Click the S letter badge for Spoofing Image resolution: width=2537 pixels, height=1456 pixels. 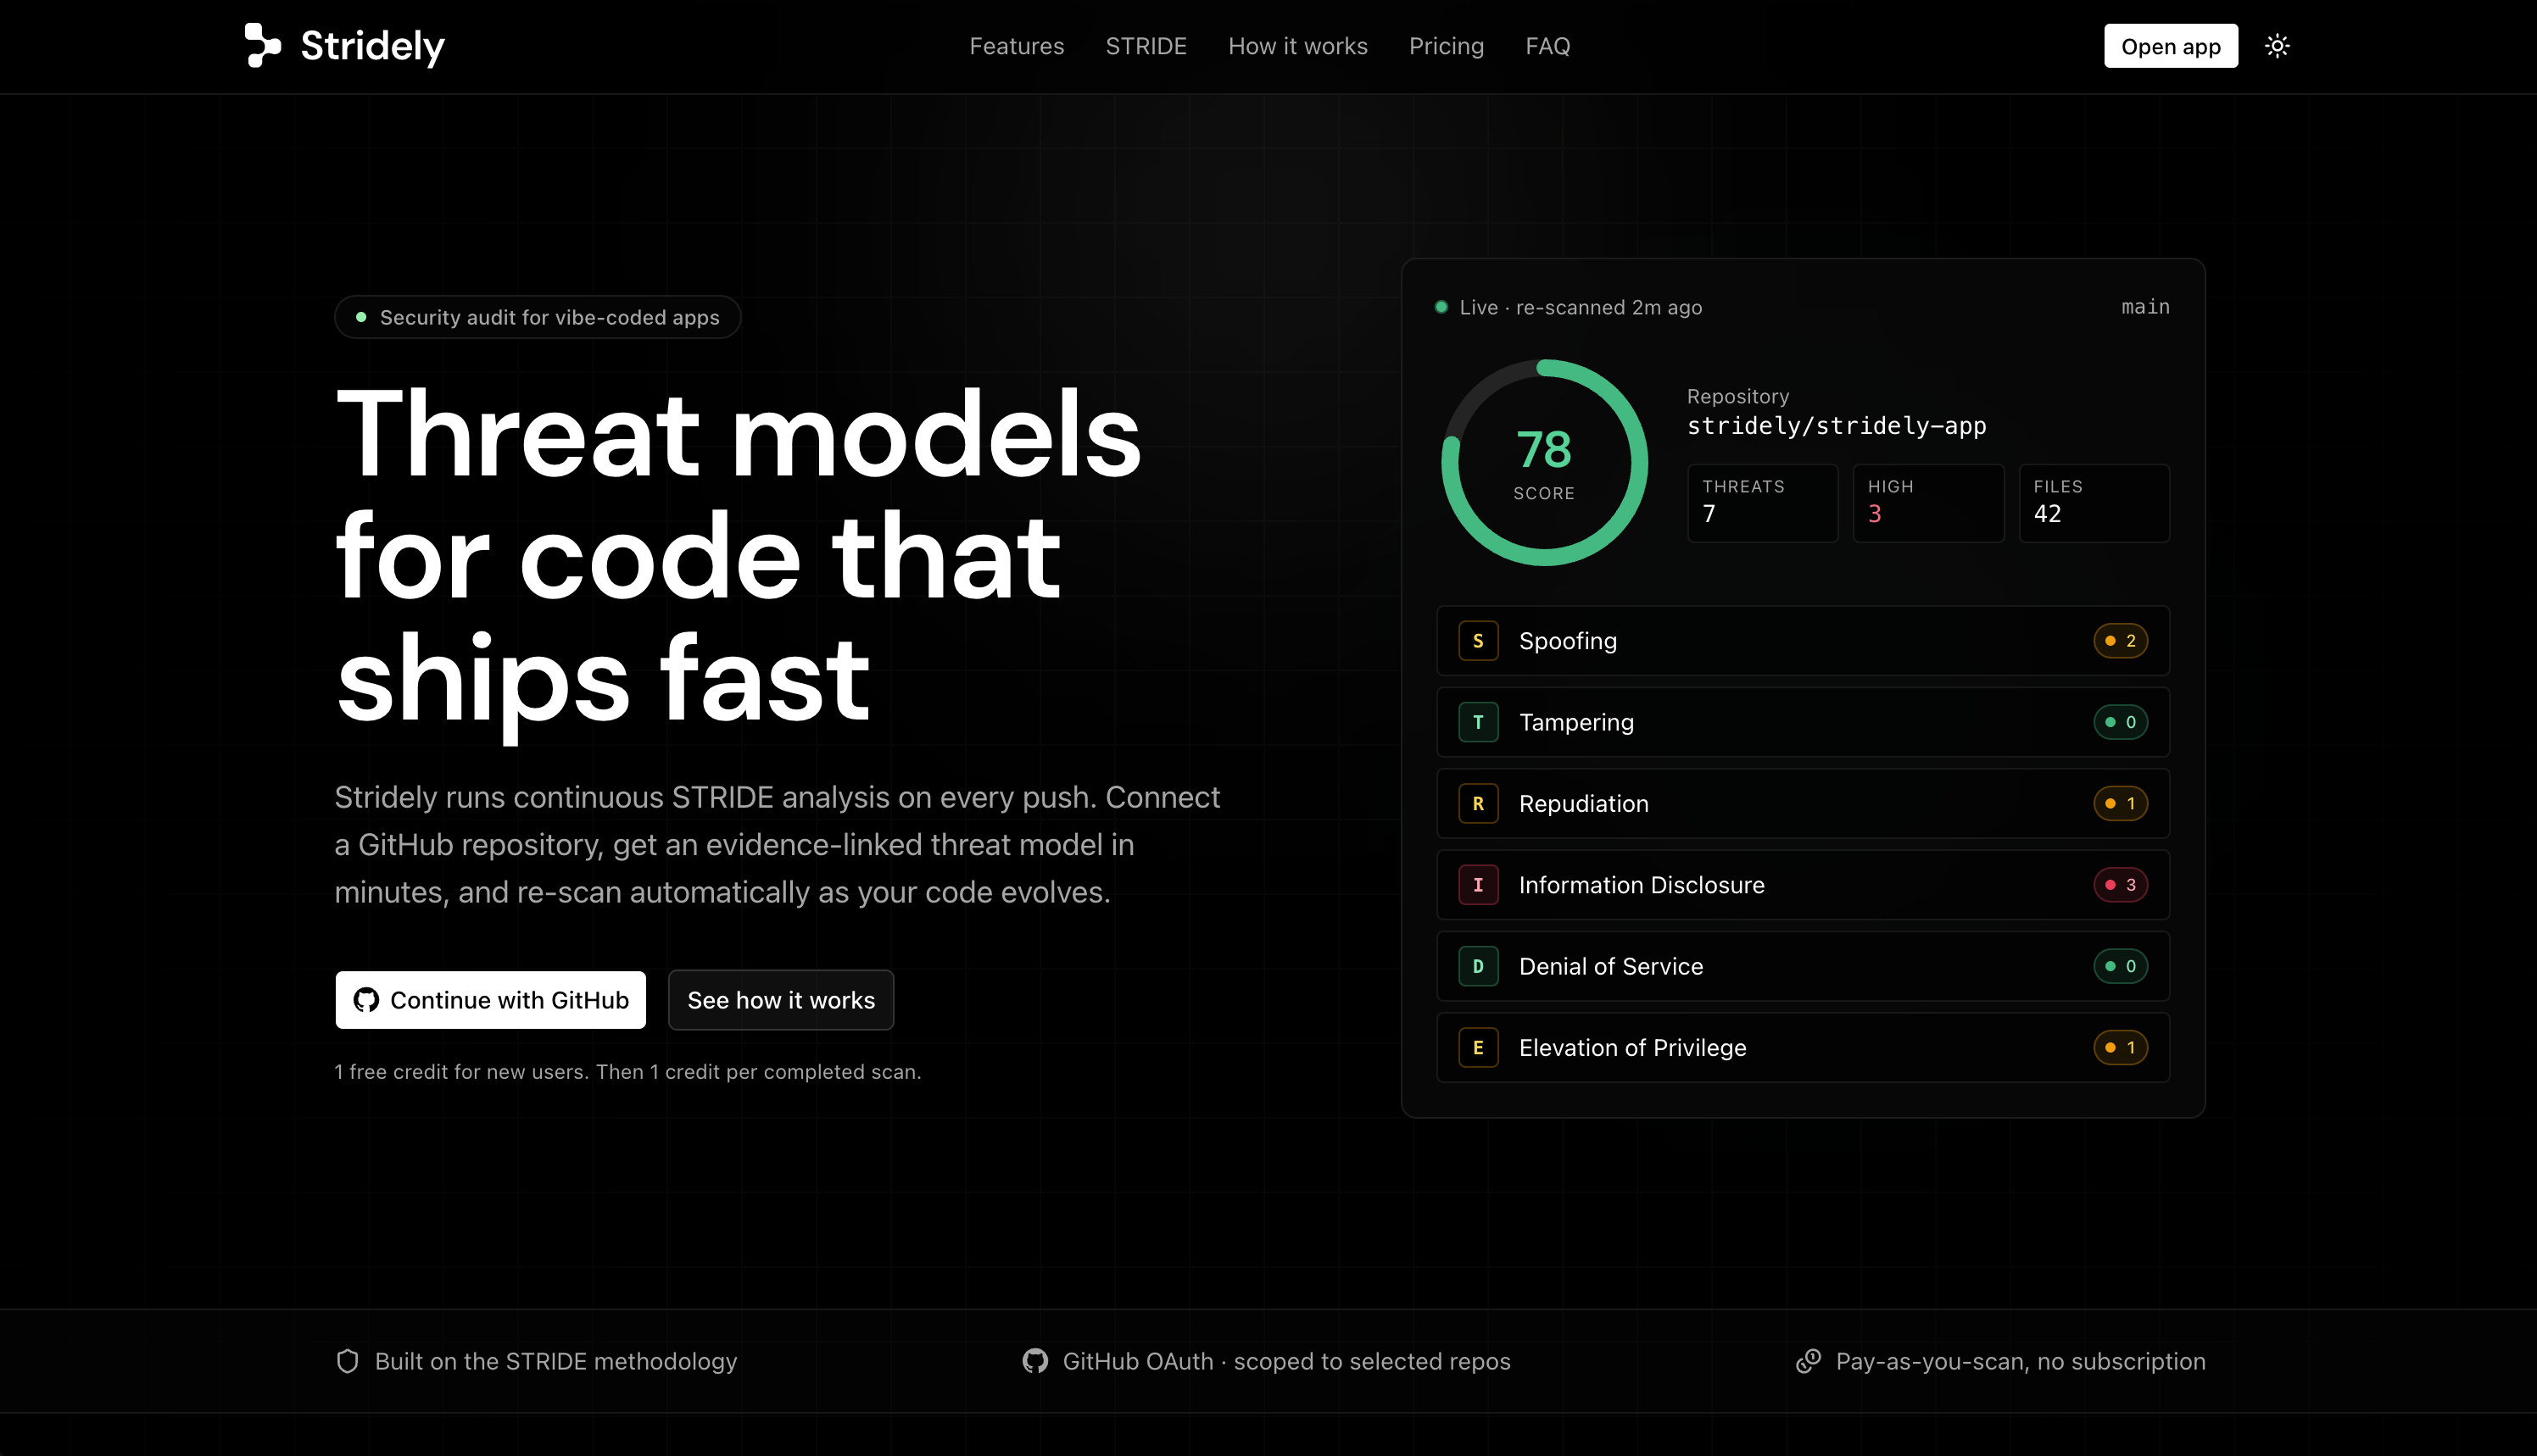click(1478, 641)
